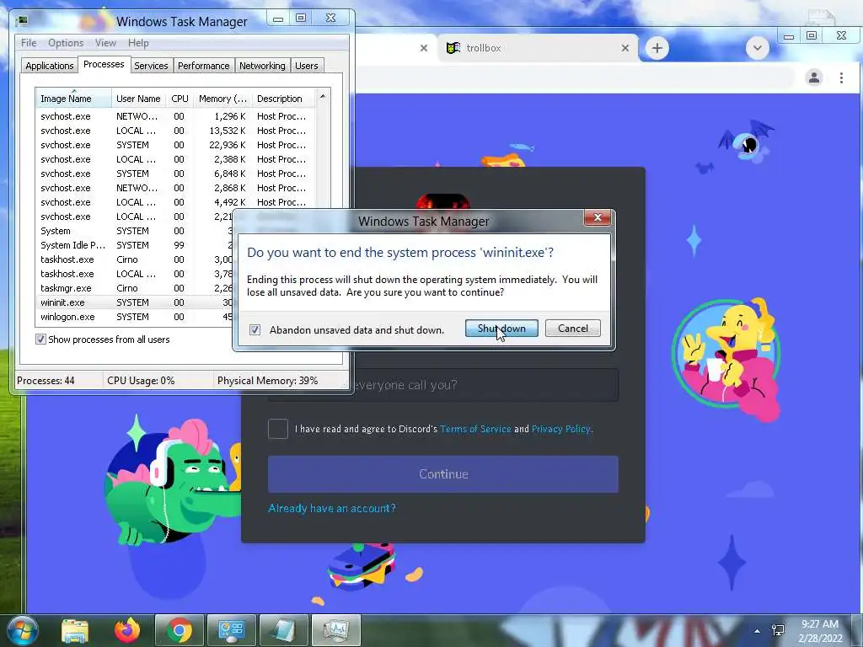Click the trollbox tab favicon
This screenshot has height=647, width=863.
pos(453,48)
